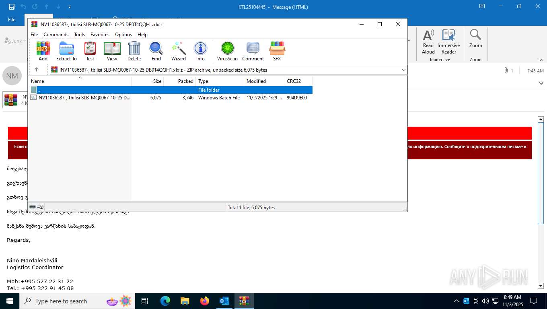This screenshot has height=309, width=547.
Task: Run VirusScan on the archive
Action: [227, 51]
